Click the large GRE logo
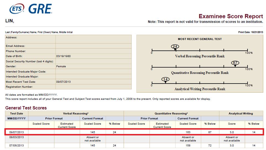The width and height of the screenshot is (266, 150). coord(40,9)
